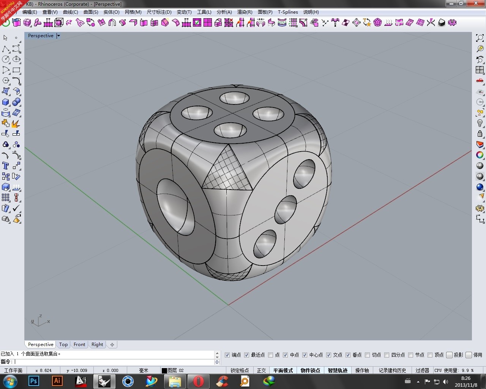Image resolution: width=486 pixels, height=389 pixels.
Task: Open Illustrator from the taskbar
Action: [x=57, y=381]
